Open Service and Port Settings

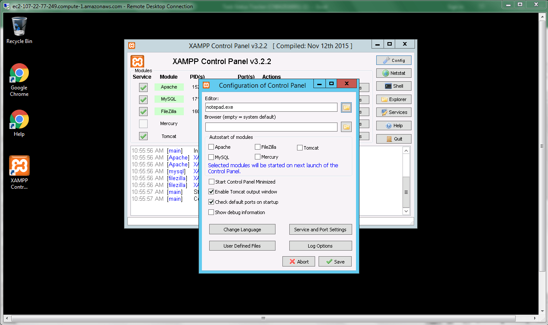pyautogui.click(x=320, y=230)
